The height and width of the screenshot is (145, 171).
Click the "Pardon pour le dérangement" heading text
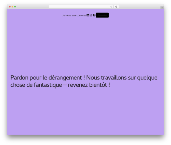84,81
